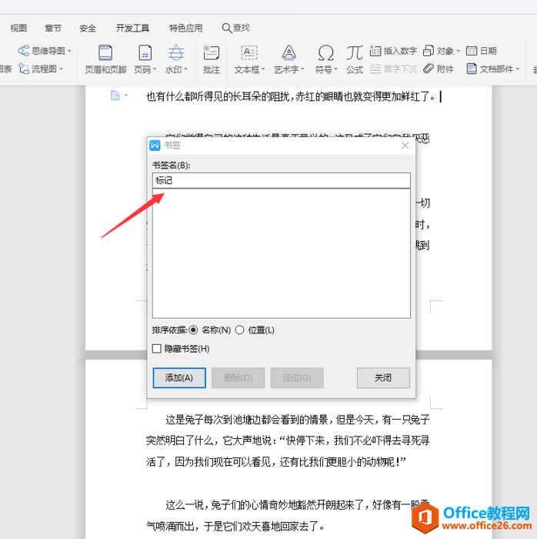The width and height of the screenshot is (537, 539).
Task: Click the greyed-out 定位(G) button
Action: point(297,378)
